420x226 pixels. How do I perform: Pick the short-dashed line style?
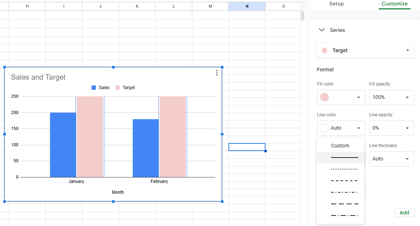(x=344, y=181)
